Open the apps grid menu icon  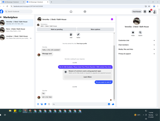coord(145,11)
